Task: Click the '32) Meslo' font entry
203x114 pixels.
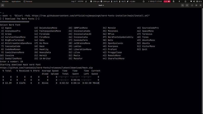Action: [x=74, y=55]
